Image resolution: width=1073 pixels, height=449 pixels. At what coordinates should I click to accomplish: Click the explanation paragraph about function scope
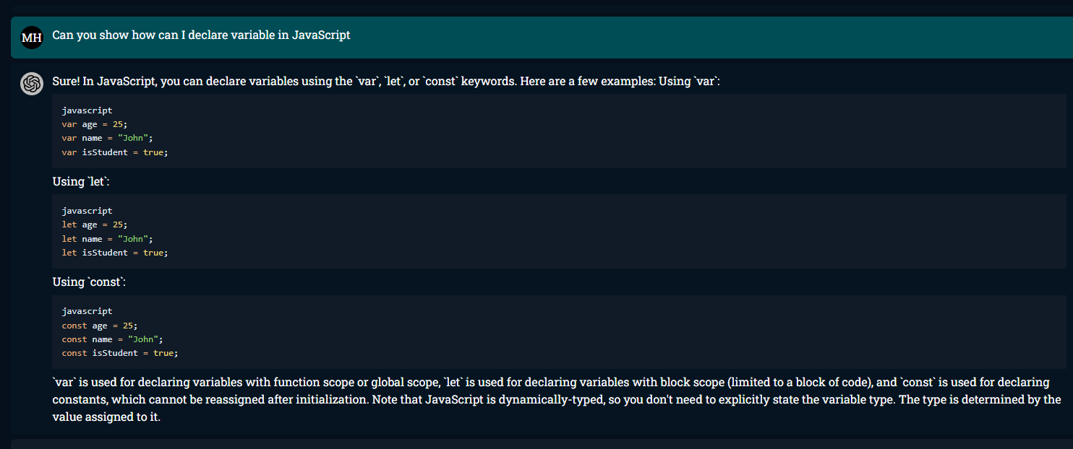(x=550, y=383)
